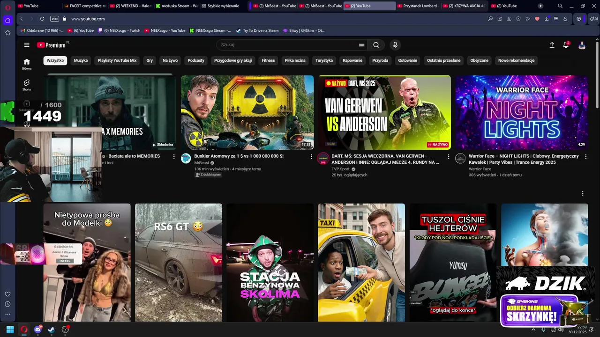Open options menu for Bunkier Atomowy video
Image resolution: width=600 pixels, height=337 pixels.
coord(311,156)
